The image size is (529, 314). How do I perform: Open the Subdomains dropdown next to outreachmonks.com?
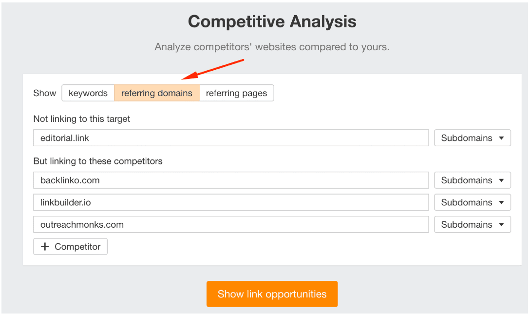tap(472, 224)
